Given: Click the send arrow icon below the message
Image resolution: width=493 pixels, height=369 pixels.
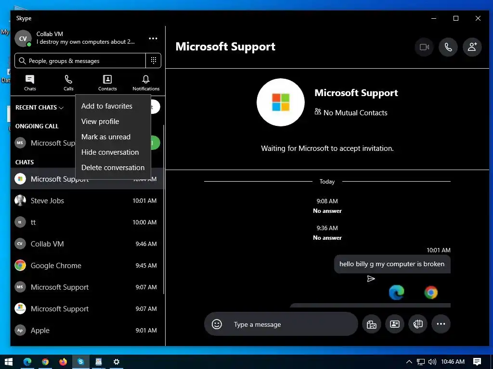Looking at the screenshot, I should 371,279.
